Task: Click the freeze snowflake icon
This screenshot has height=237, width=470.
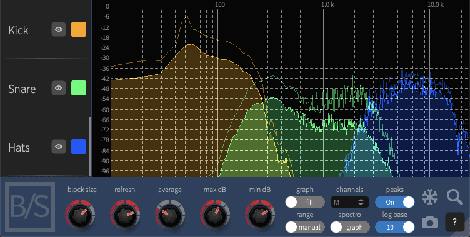Action: point(430,198)
